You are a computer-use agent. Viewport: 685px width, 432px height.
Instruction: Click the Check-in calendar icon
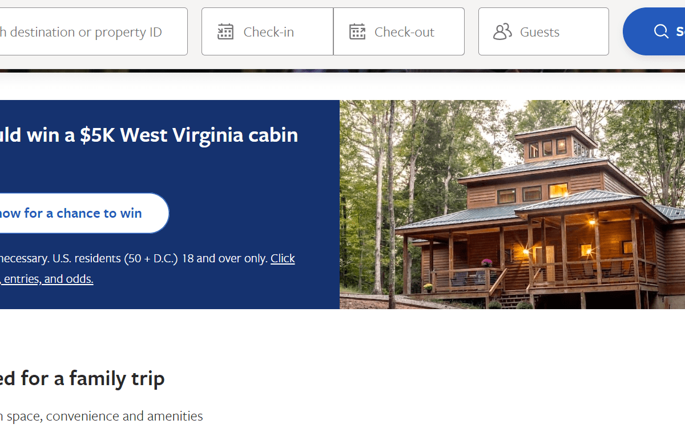pos(225,31)
